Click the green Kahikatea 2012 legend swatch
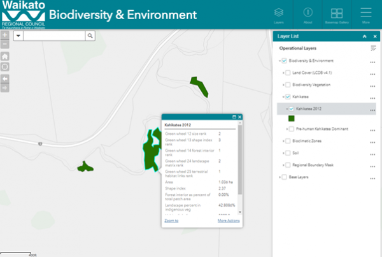 [x=292, y=119]
